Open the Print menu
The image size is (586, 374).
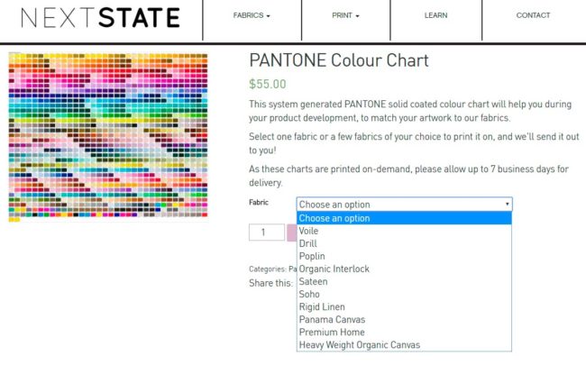[x=345, y=16]
